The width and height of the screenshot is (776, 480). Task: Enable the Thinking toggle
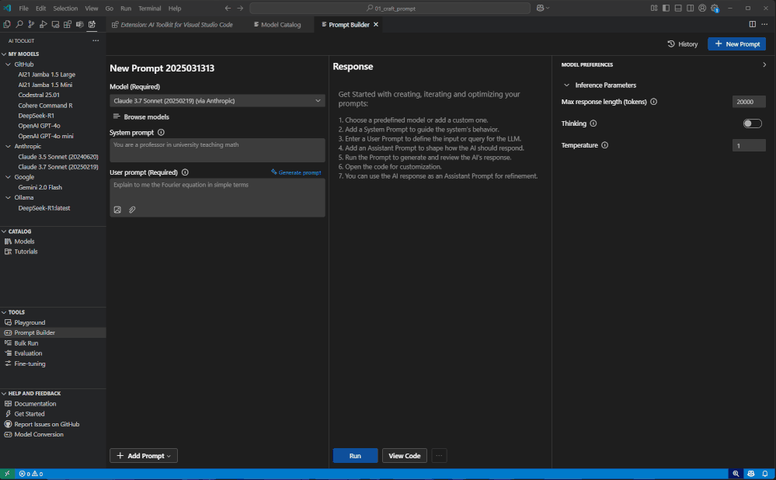click(x=752, y=123)
